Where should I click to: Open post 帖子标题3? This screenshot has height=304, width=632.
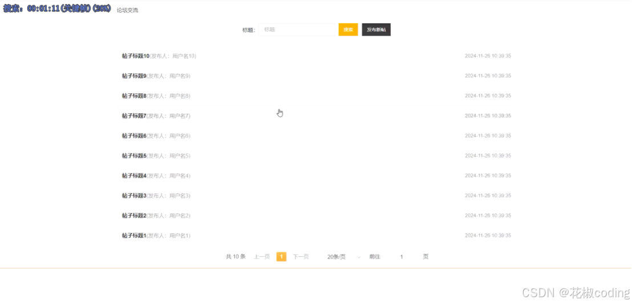[x=134, y=195]
